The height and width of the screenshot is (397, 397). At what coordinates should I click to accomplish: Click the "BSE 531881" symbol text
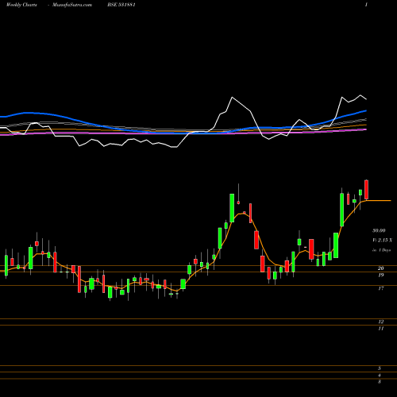[121, 5]
